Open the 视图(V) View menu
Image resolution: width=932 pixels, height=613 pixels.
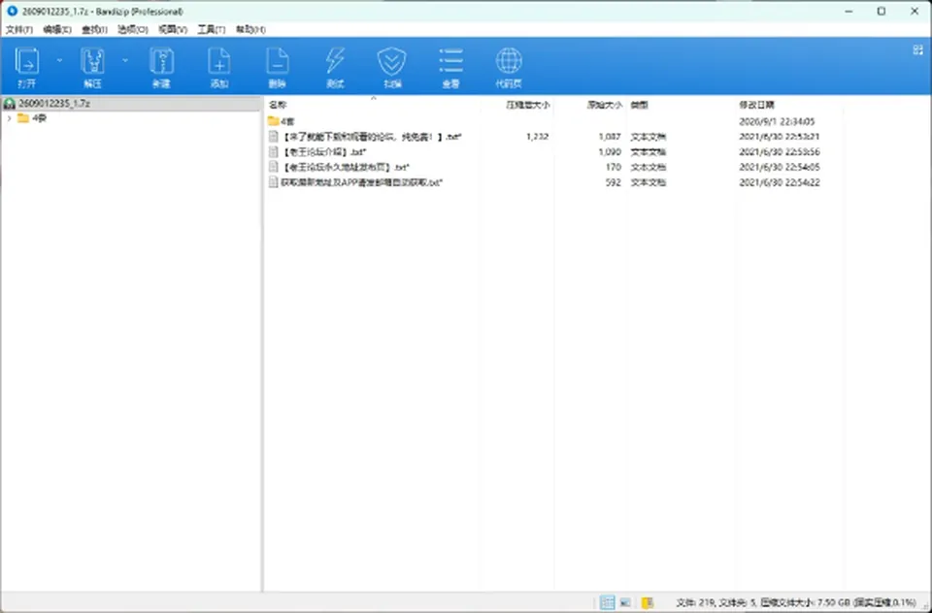[173, 29]
